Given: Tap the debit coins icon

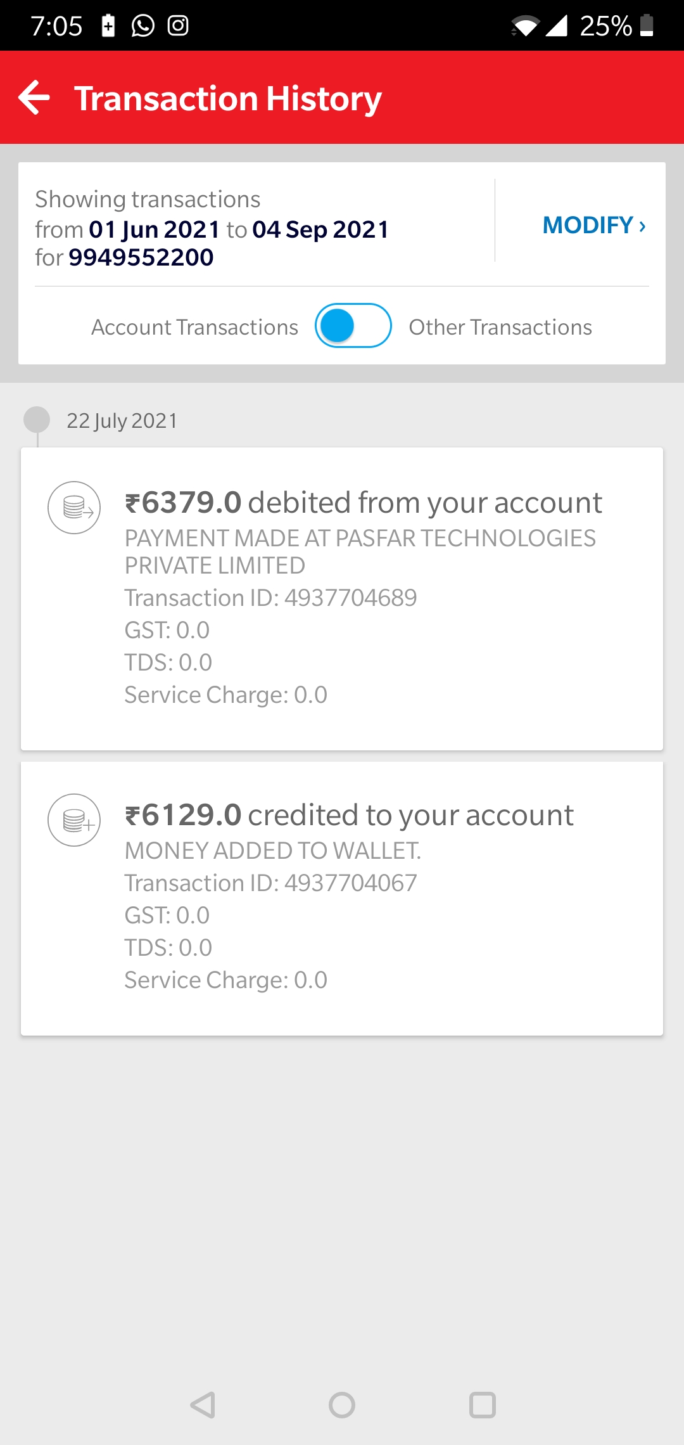Looking at the screenshot, I should [x=74, y=508].
